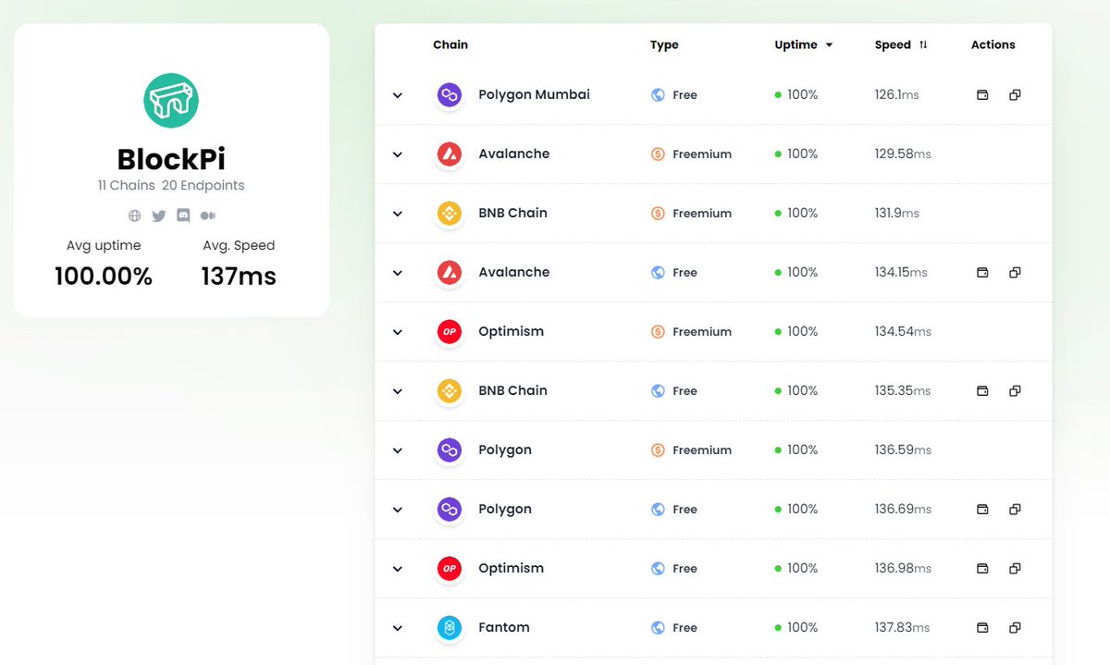Click Avalanche icon in 129.58ms row

[x=450, y=154]
